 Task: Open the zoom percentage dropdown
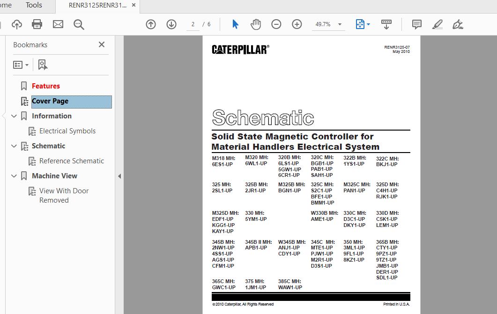pyautogui.click(x=340, y=24)
